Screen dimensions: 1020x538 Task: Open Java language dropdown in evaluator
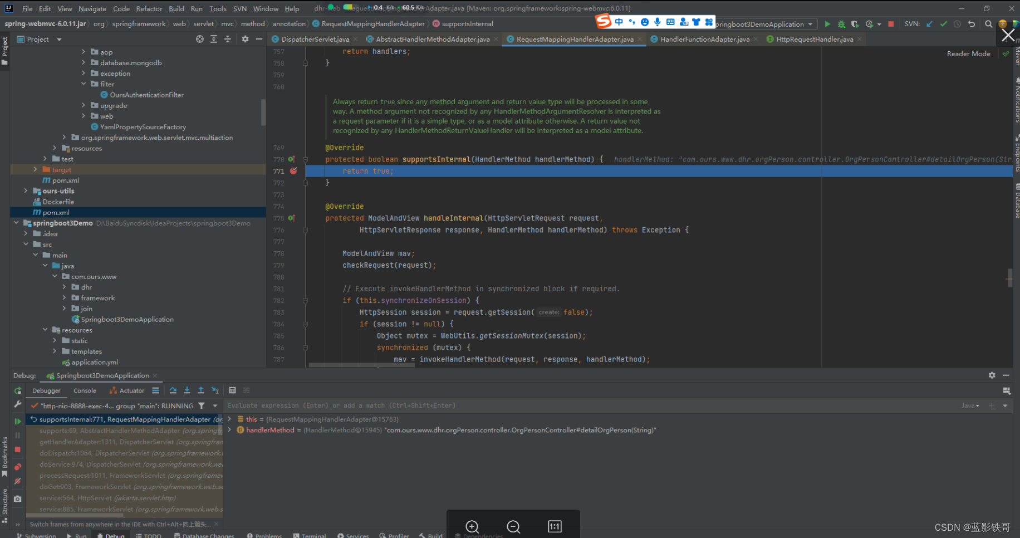[x=970, y=405]
